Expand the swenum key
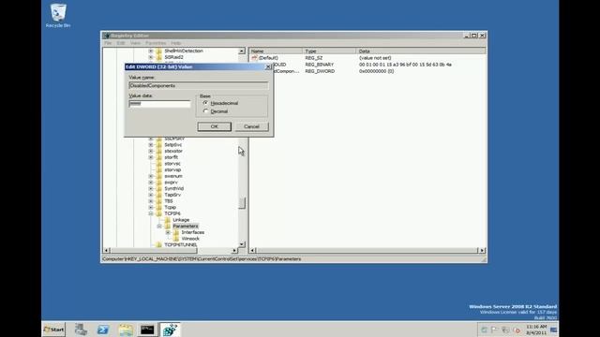 (x=151, y=176)
